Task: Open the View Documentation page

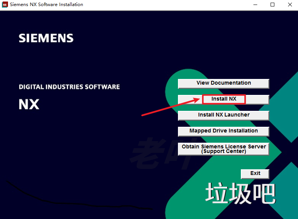Action: [223, 83]
